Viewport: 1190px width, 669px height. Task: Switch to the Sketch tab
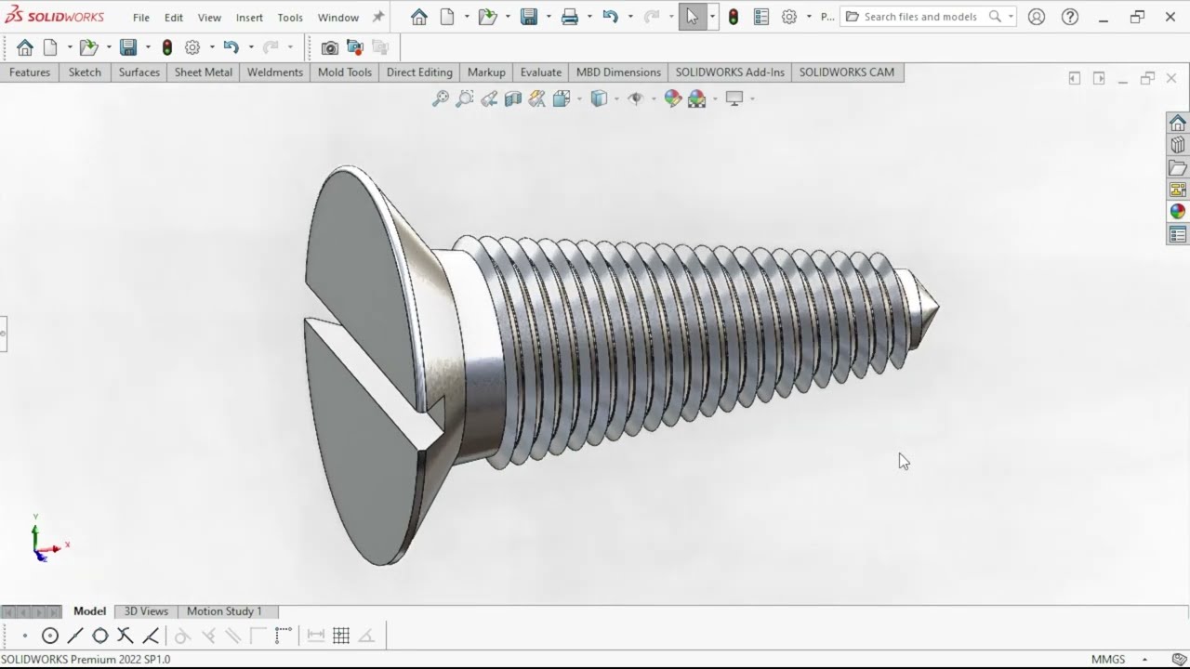85,72
